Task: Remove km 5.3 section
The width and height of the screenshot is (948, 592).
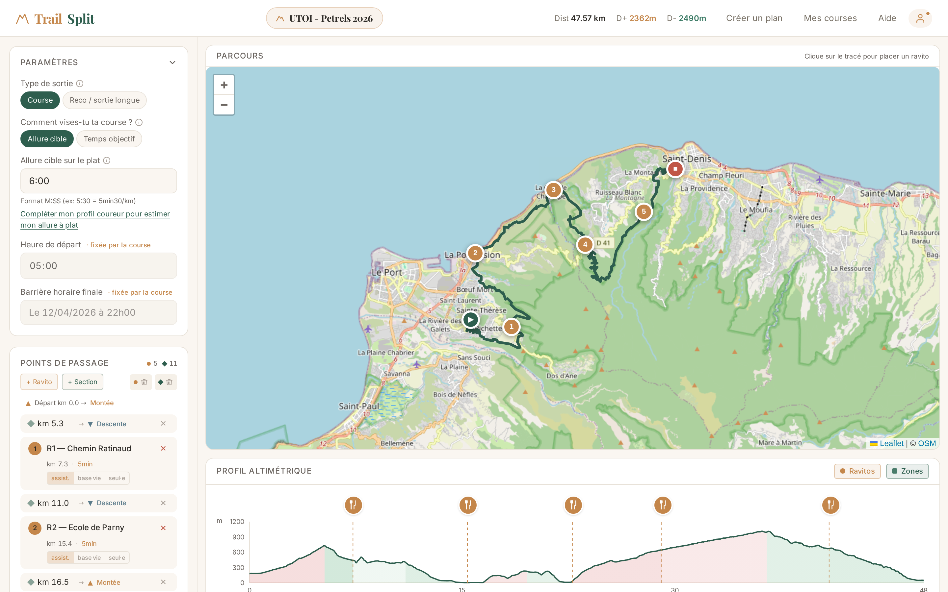Action: [x=163, y=424]
